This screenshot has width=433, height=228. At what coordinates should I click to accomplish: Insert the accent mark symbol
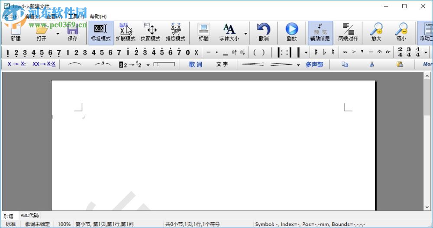click(x=354, y=52)
